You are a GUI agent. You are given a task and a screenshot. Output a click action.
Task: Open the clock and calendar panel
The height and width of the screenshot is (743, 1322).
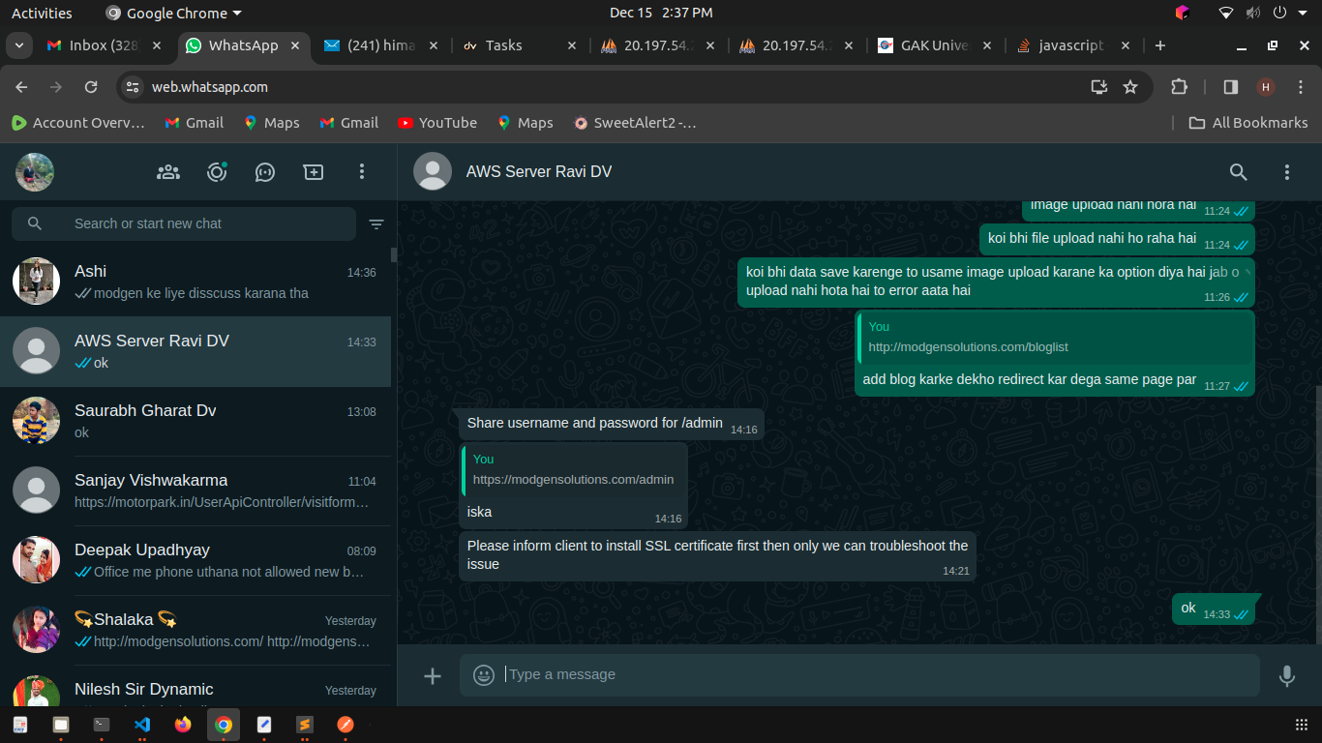tap(661, 13)
